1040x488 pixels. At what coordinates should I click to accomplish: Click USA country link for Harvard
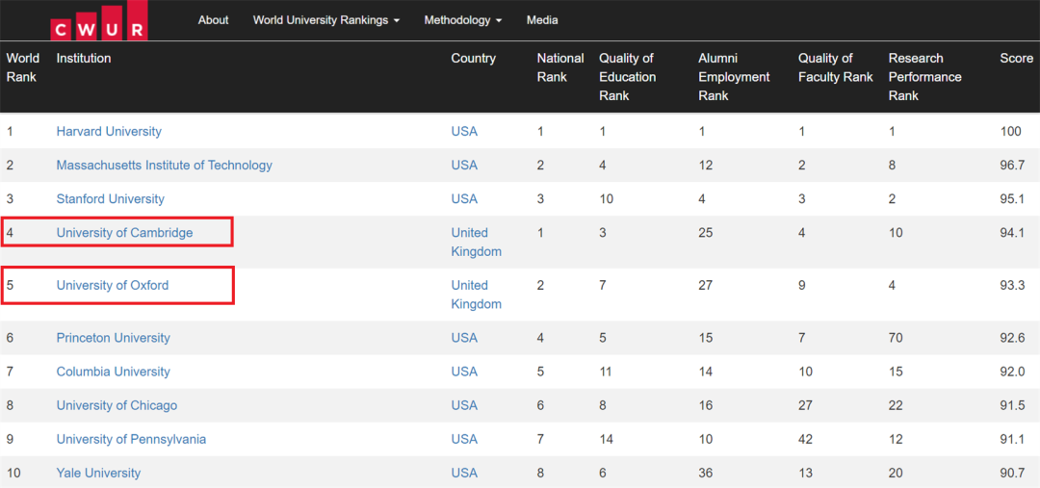click(464, 132)
